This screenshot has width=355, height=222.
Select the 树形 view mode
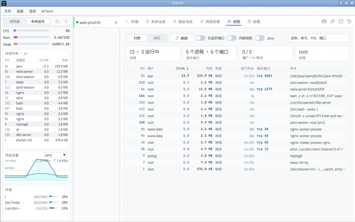pyautogui.click(x=157, y=38)
